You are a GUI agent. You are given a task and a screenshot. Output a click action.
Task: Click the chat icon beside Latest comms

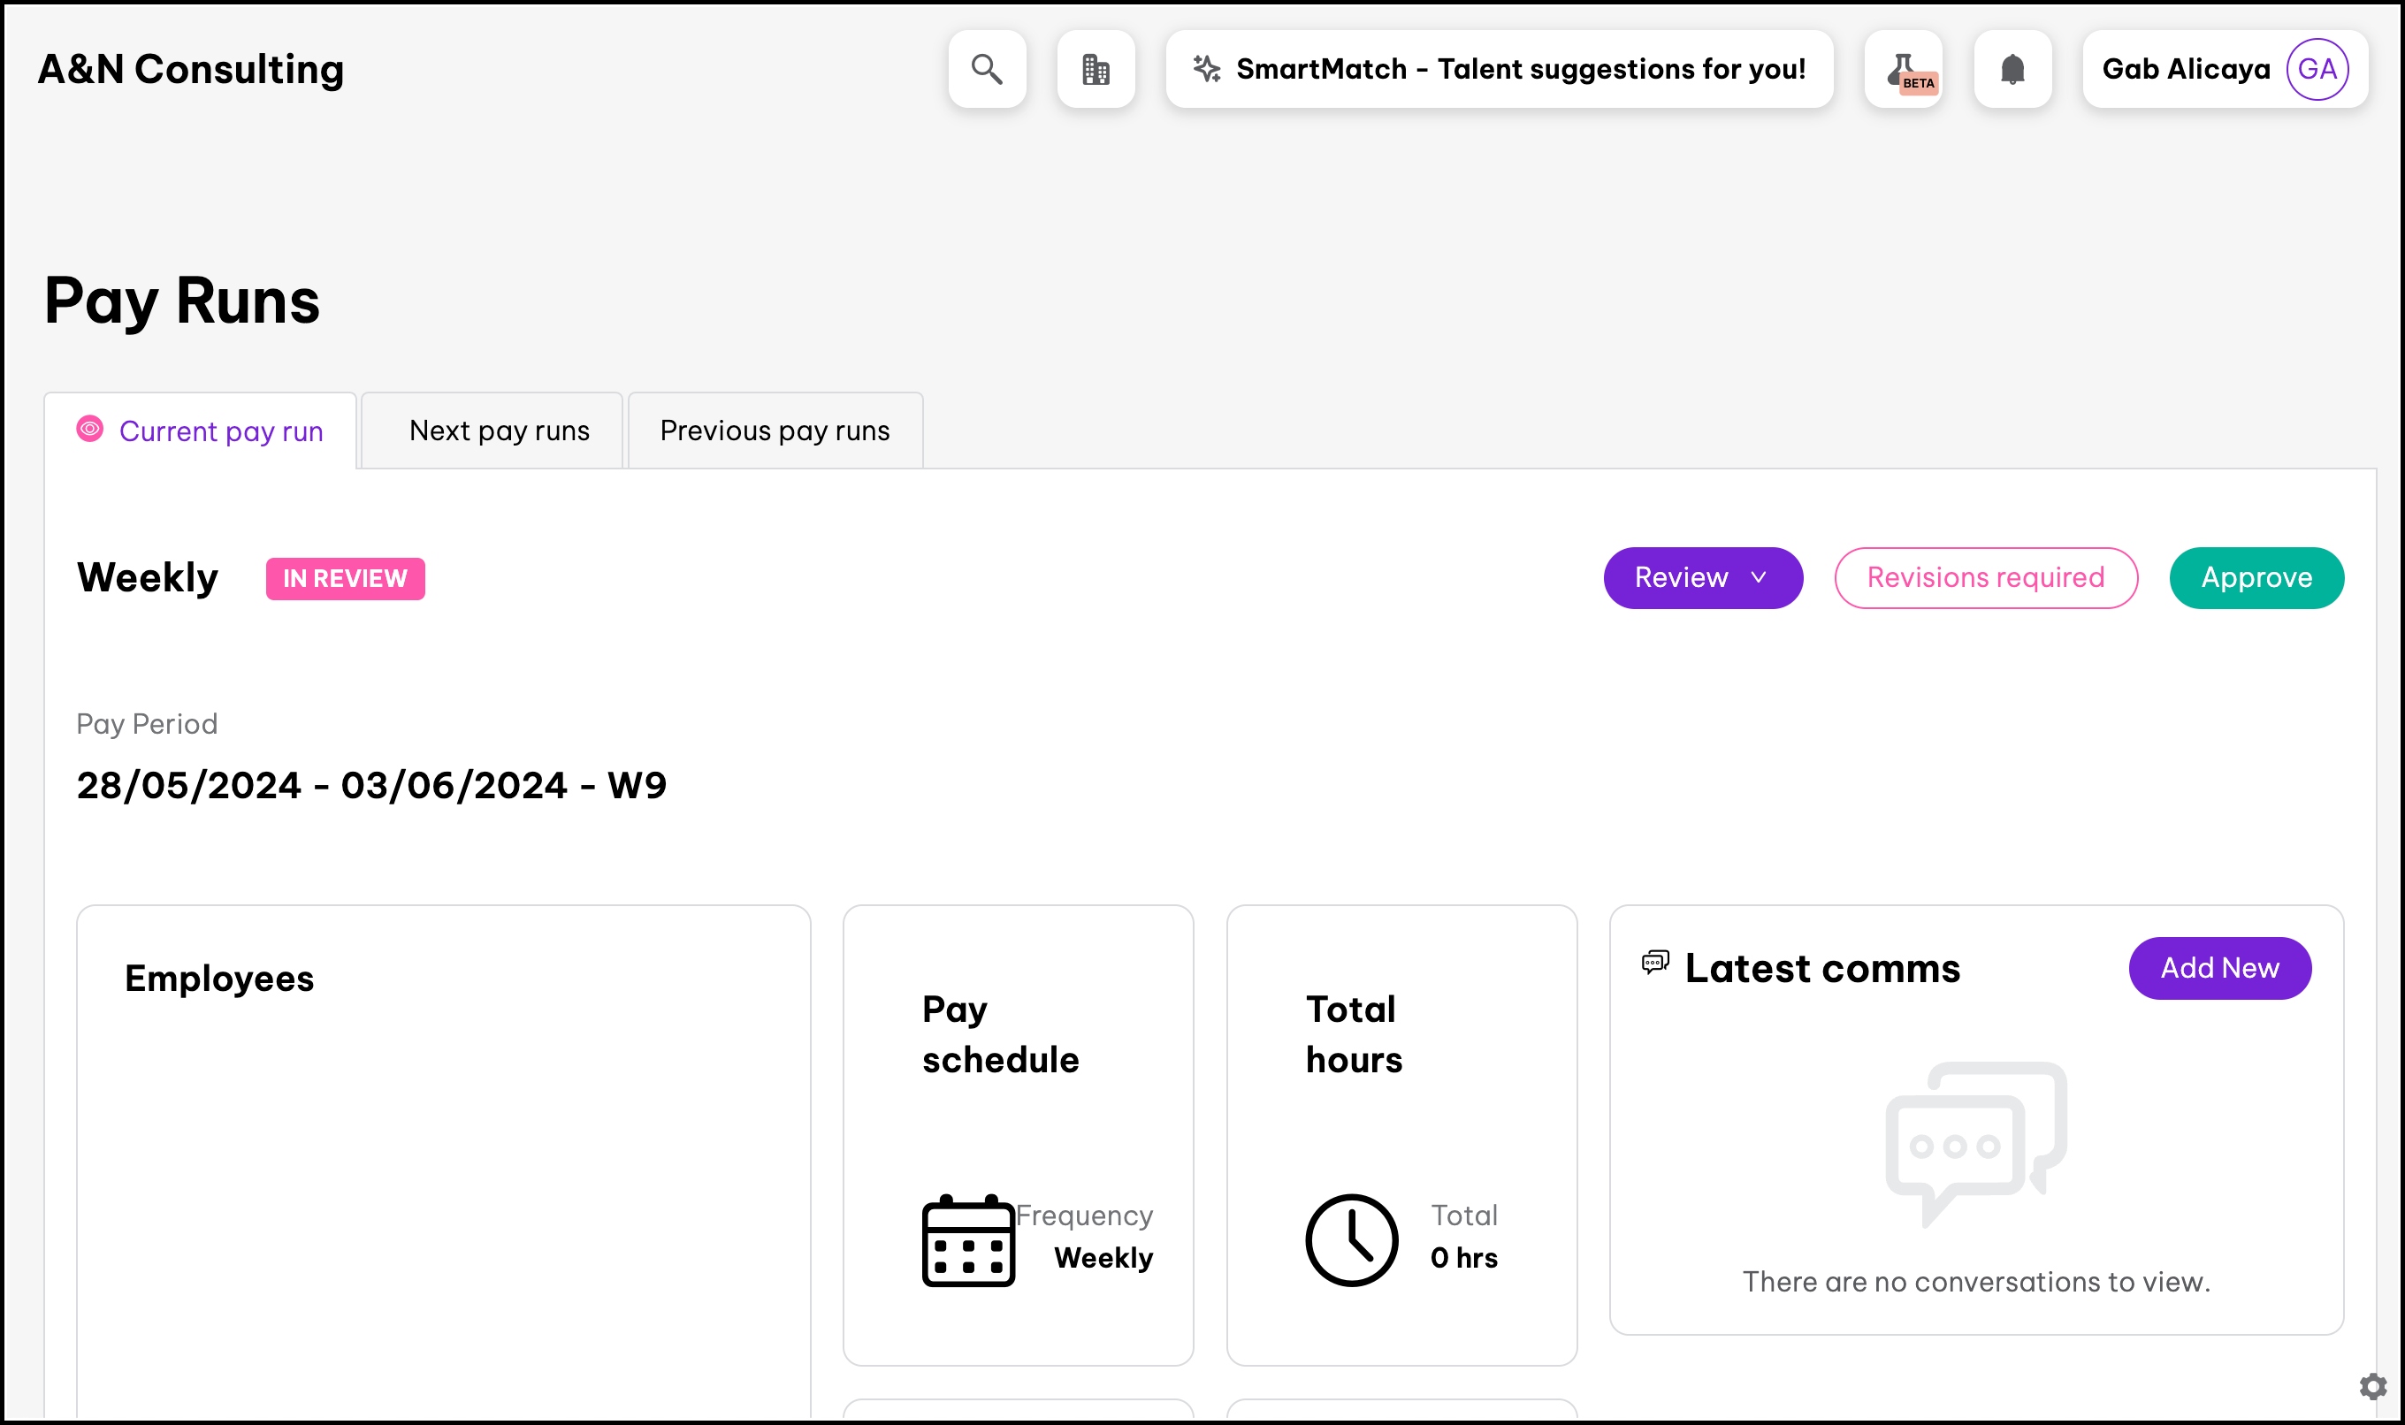tap(1655, 964)
